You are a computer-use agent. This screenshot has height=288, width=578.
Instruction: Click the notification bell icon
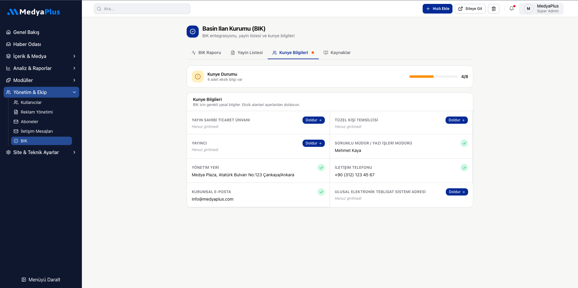tap(511, 9)
